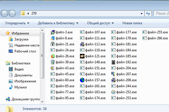Click the Рабочий стол monitor icon

pos(11,51)
